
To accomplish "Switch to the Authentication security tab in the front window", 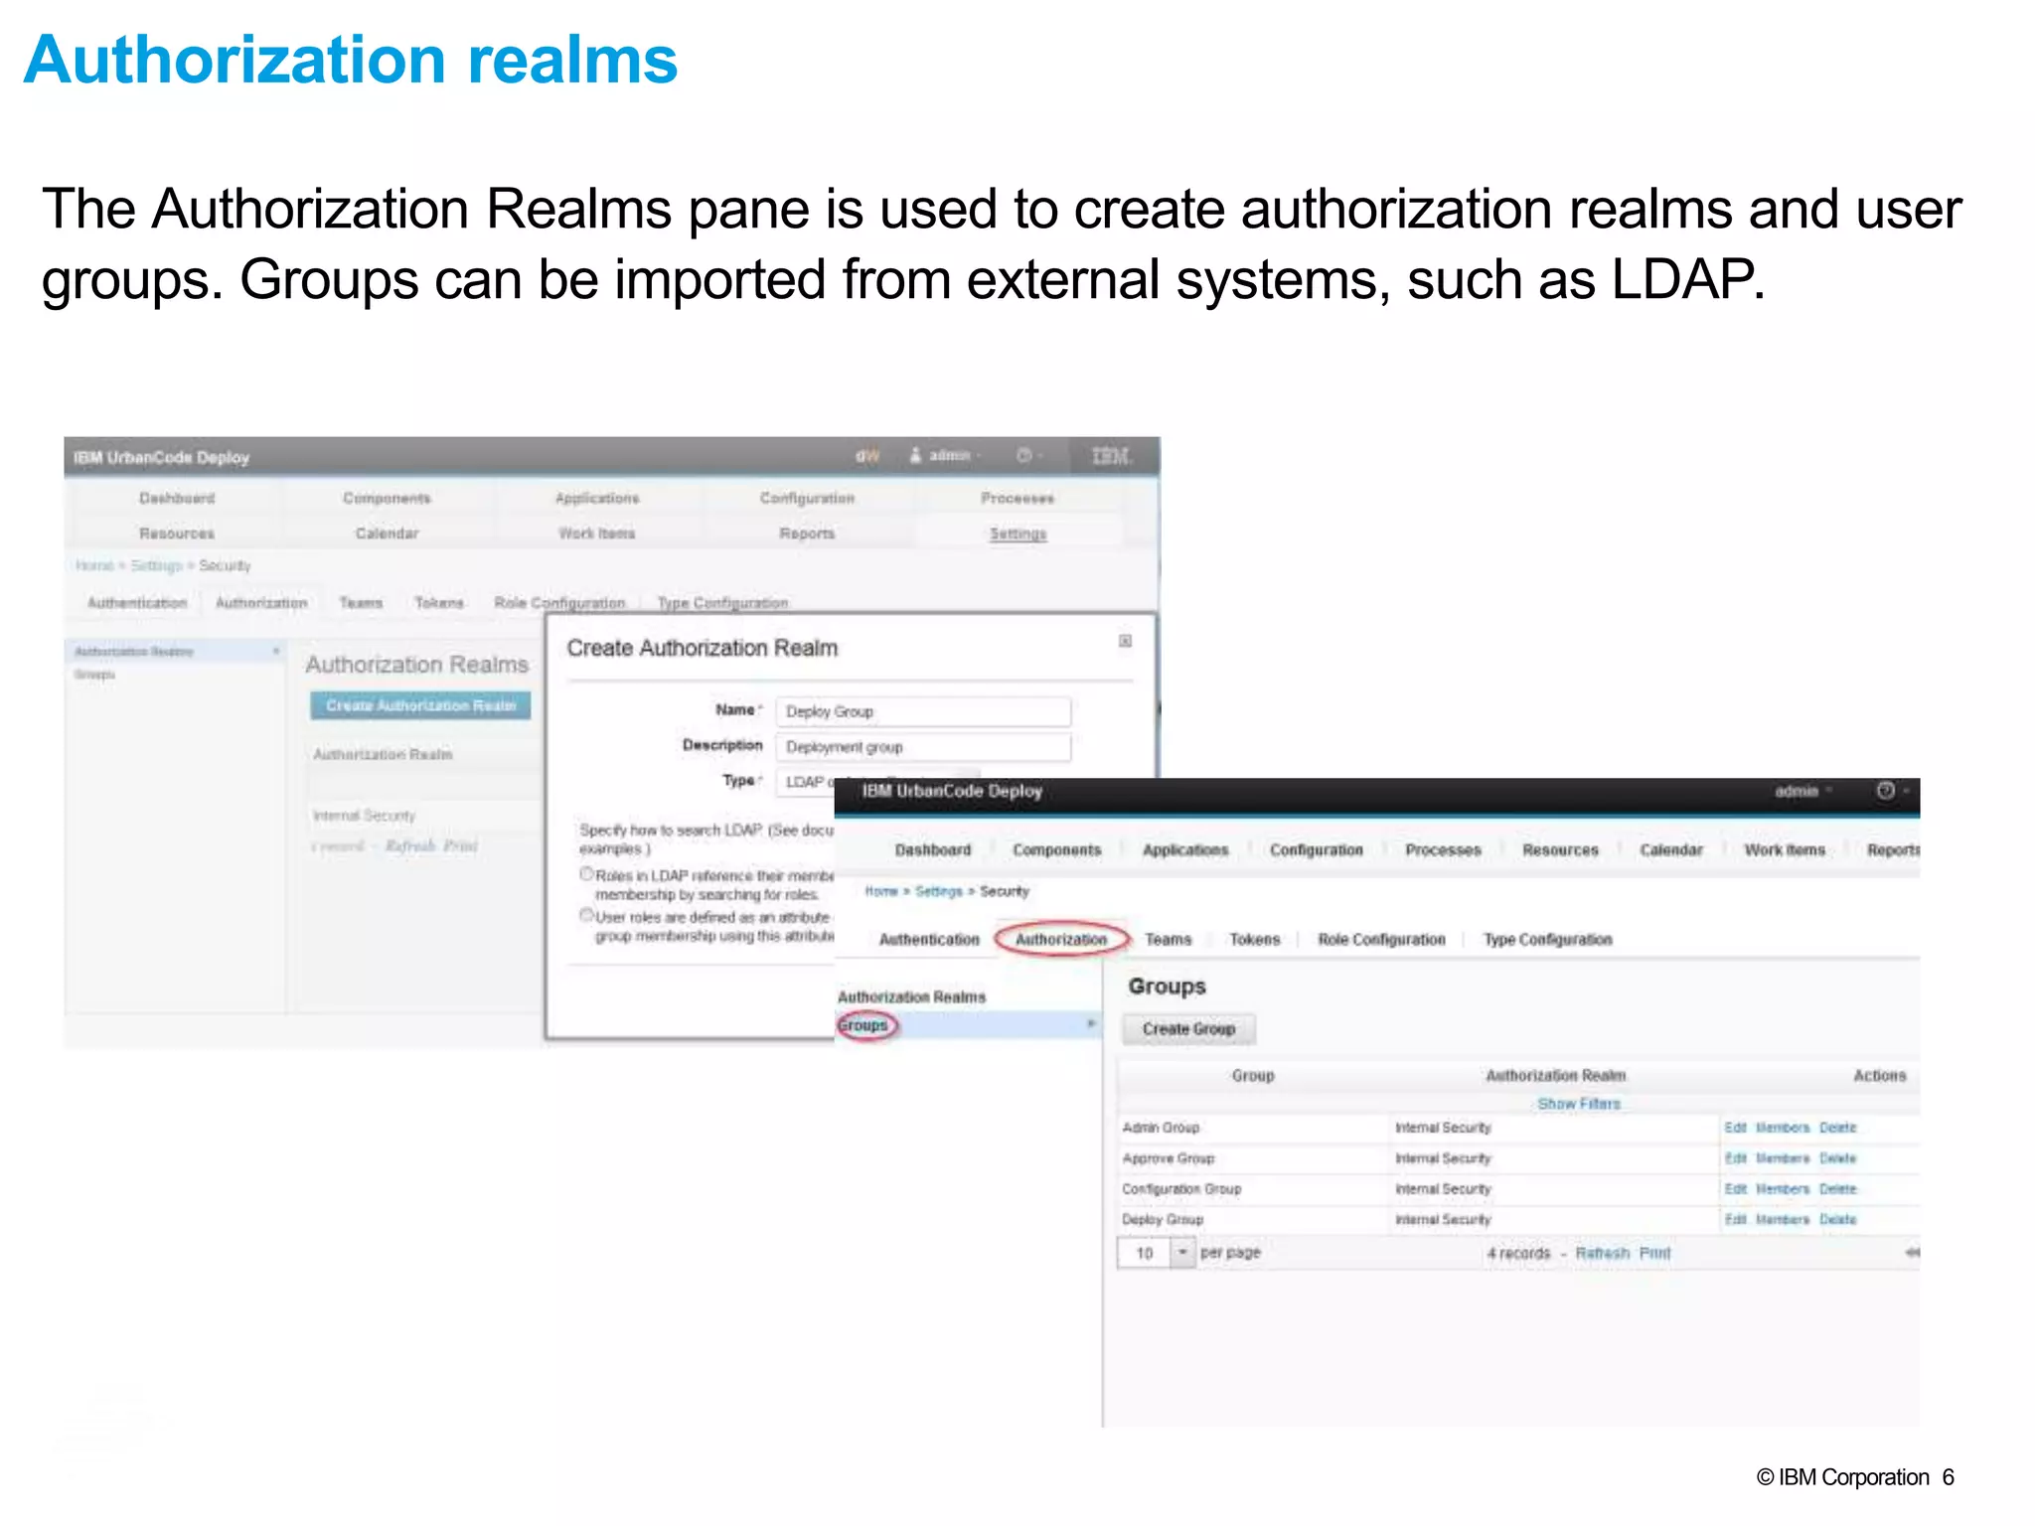I will coord(929,939).
